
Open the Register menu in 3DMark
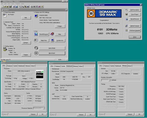(18, 4)
